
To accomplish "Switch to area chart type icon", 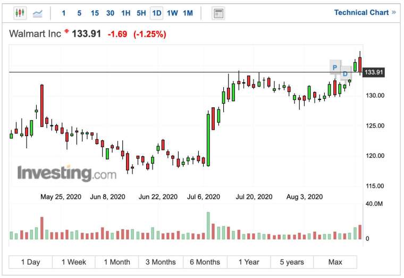I will (38, 13).
